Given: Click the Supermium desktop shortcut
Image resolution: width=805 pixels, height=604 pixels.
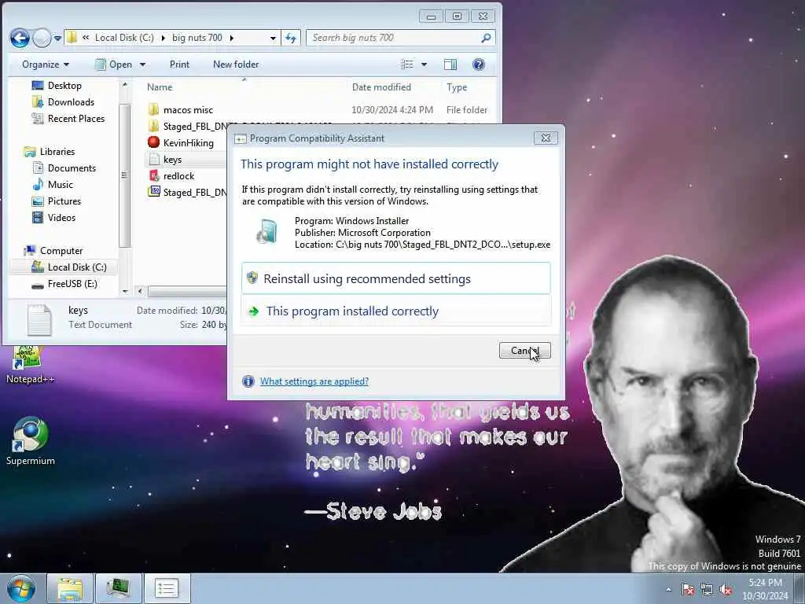Looking at the screenshot, I should click(30, 442).
